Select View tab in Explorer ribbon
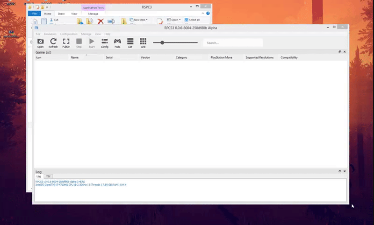 coord(74,14)
